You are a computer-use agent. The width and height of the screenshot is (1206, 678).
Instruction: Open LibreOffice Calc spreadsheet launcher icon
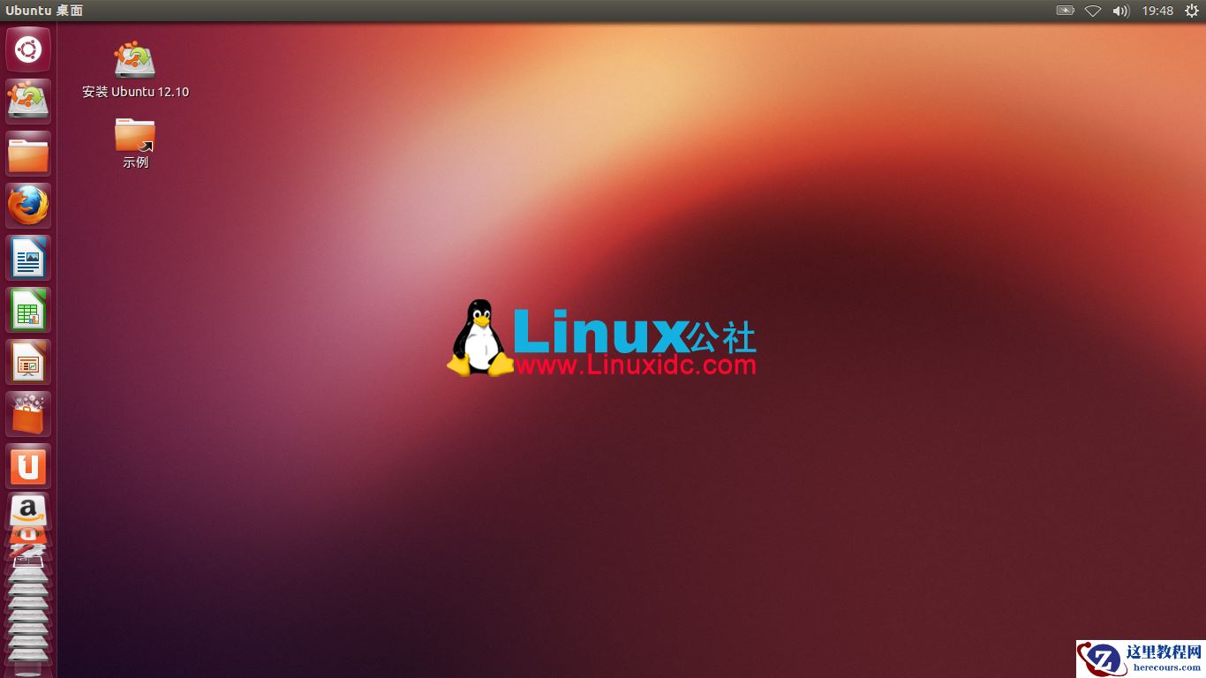(x=28, y=310)
